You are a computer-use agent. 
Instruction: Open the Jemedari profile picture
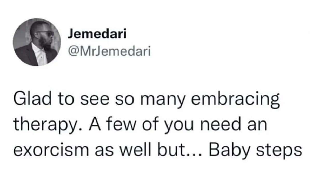[x=37, y=42]
